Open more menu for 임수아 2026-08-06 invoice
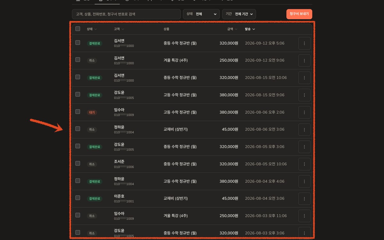The height and width of the screenshot is (240, 384). (304, 112)
